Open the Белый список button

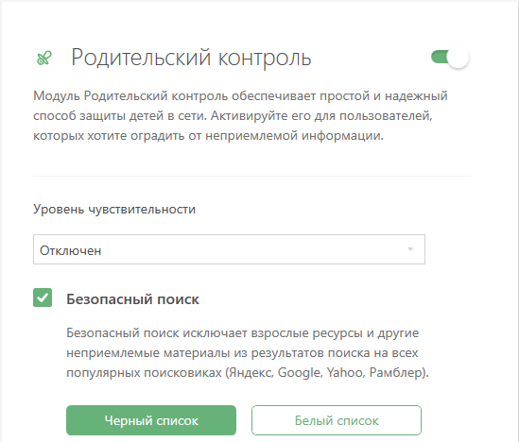337,420
